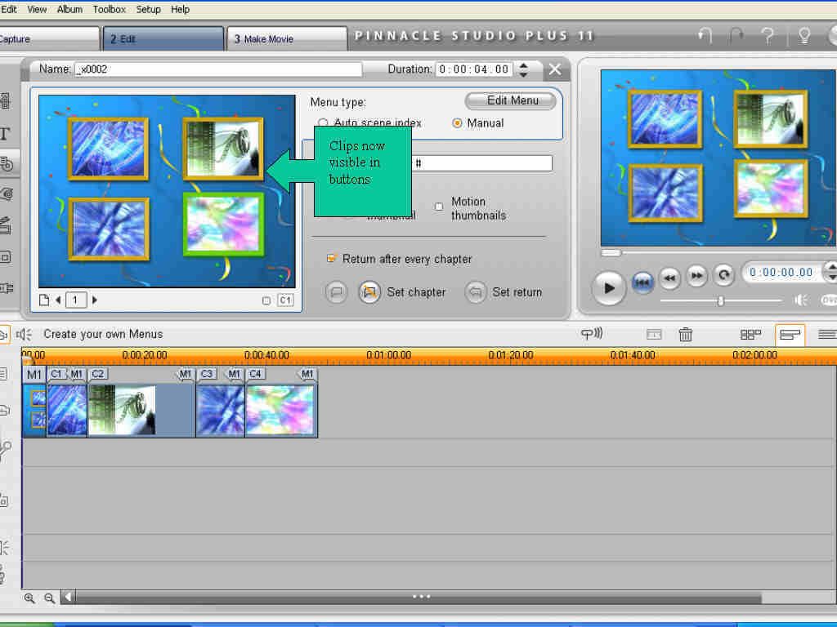Zoom out the timeline with magnifier minus

pos(49,598)
